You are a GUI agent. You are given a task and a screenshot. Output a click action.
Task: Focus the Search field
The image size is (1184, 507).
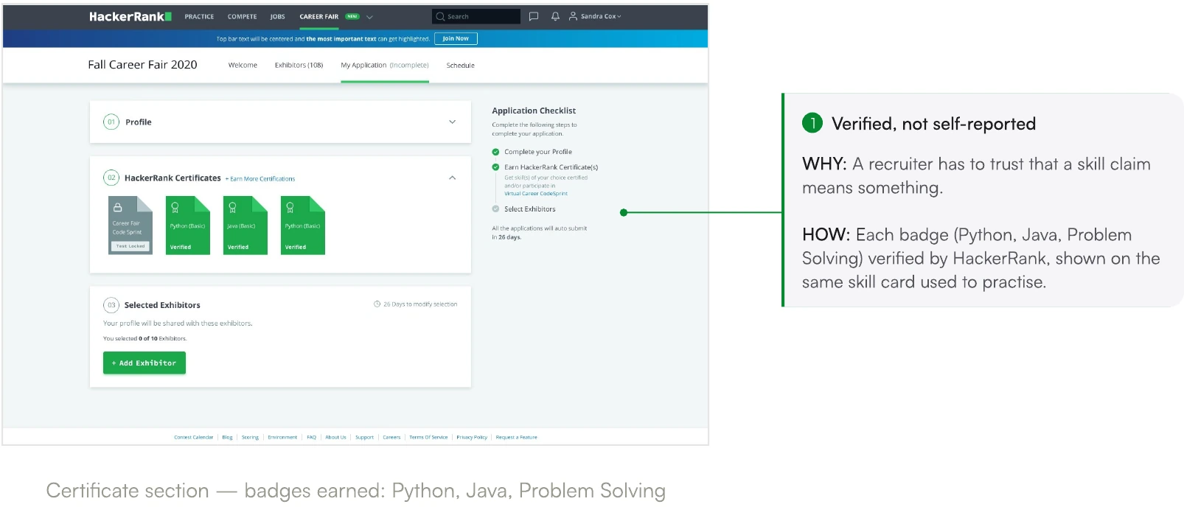[x=476, y=16]
